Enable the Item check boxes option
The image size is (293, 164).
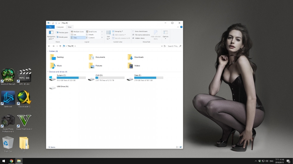(x=133, y=31)
